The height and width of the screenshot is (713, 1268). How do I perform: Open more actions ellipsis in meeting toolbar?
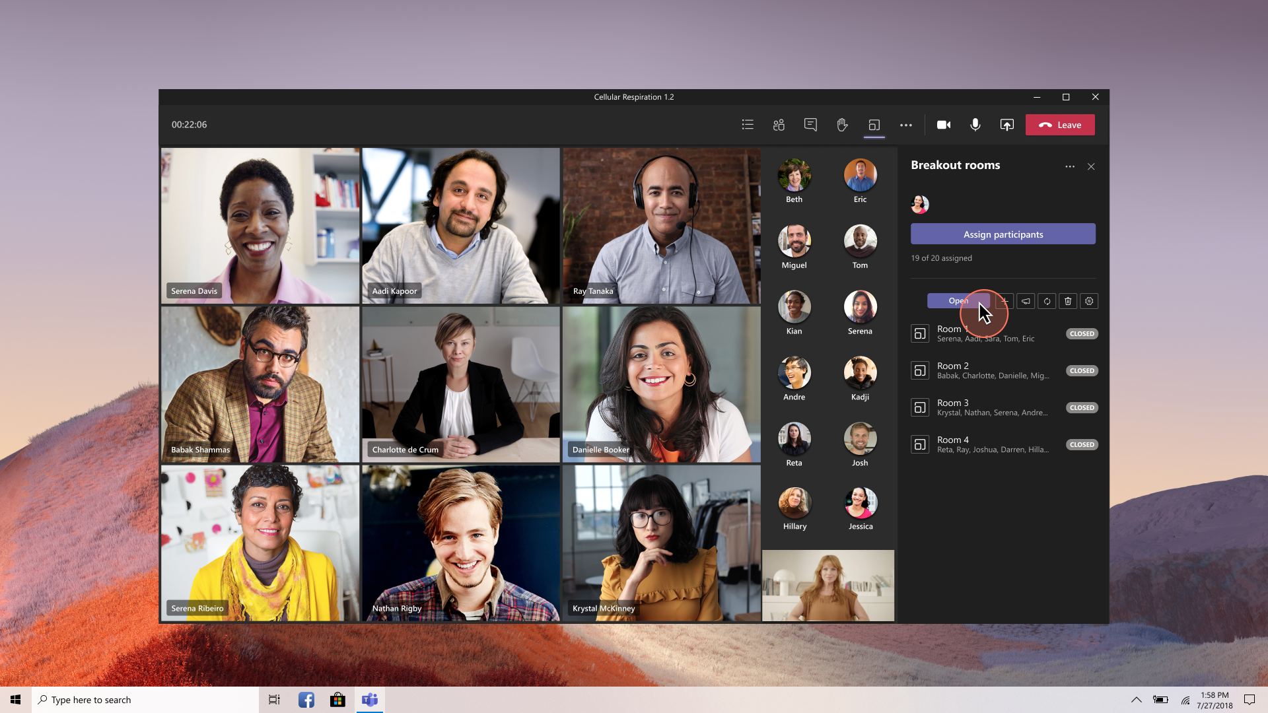(x=905, y=125)
